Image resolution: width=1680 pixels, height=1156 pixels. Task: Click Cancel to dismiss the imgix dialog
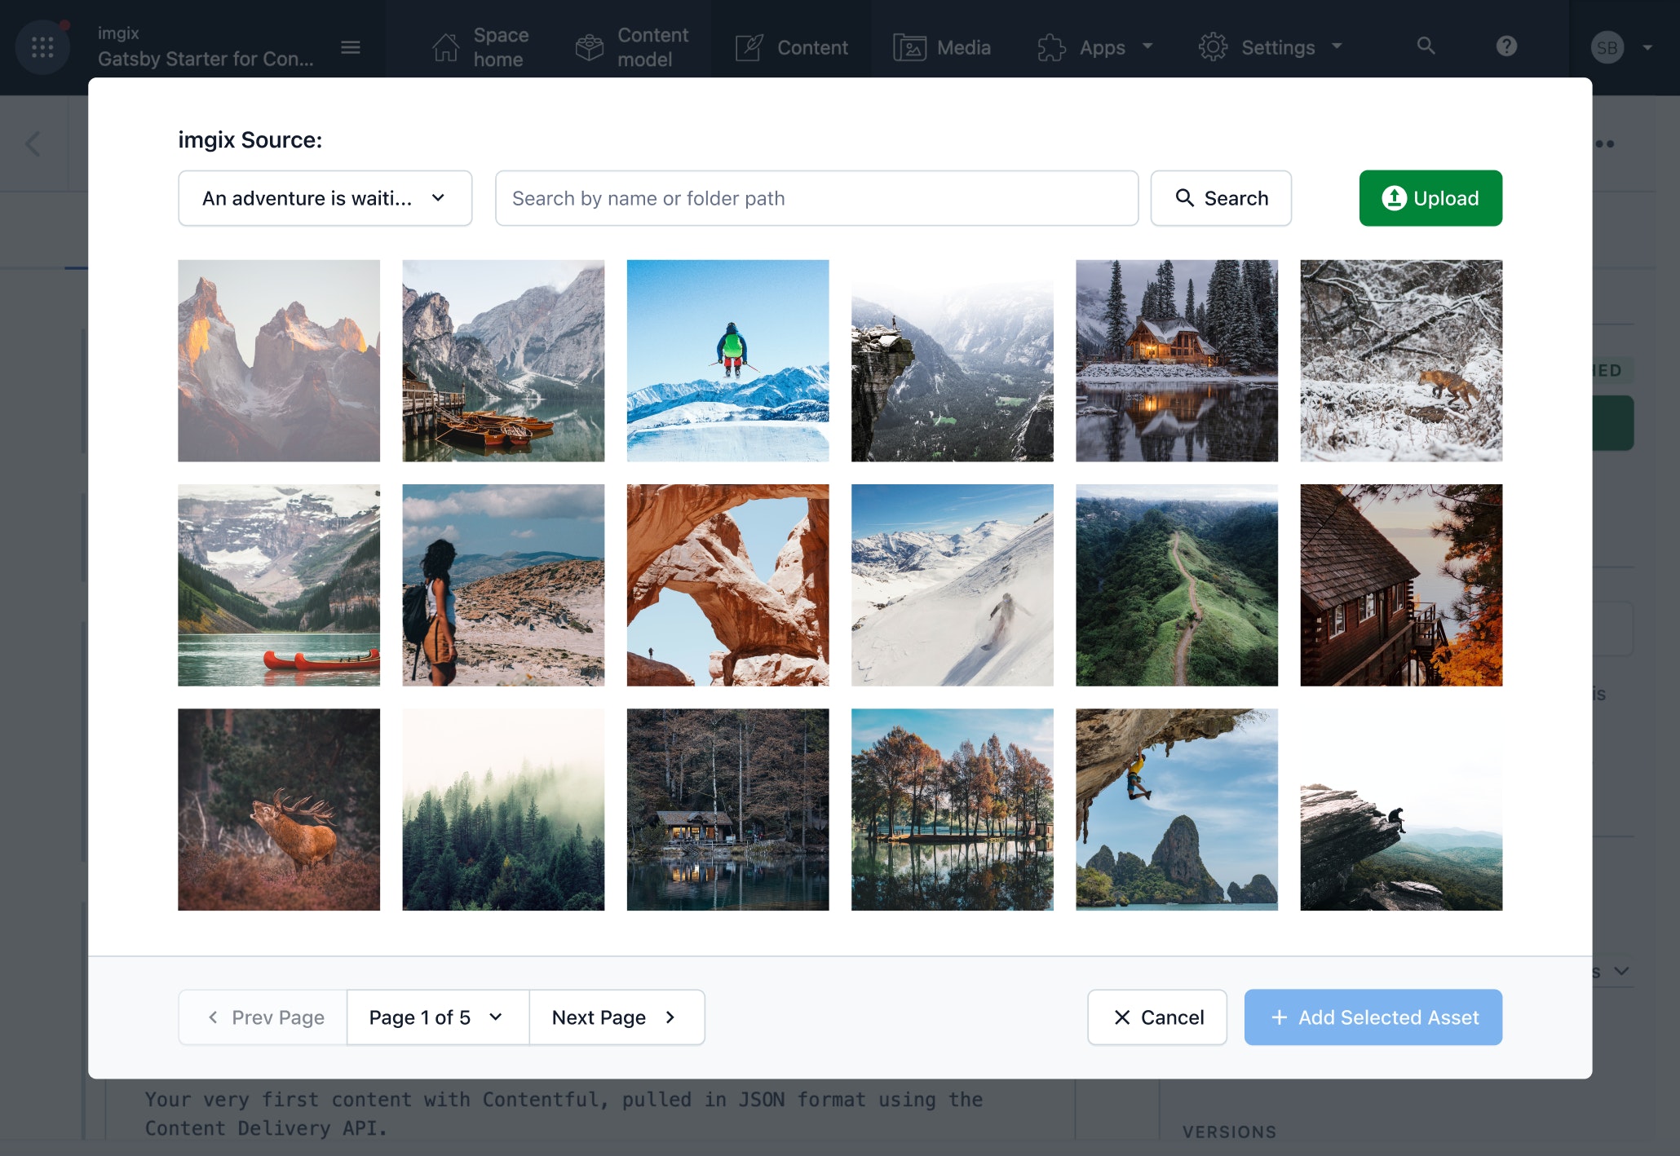[1156, 1017]
